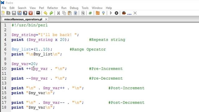This screenshot has height=112, width=199.
Task: Click the '#Post-Increment' comment
Action: 127,88
